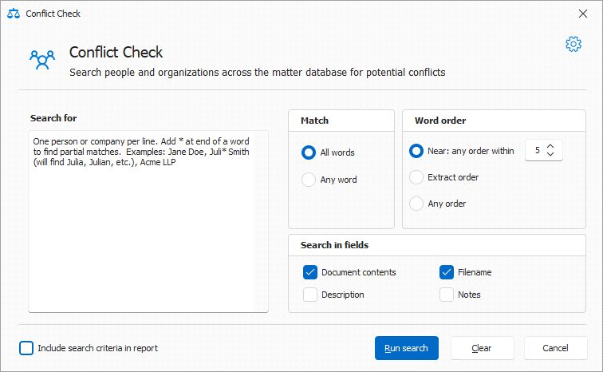Click the Run search button

407,348
